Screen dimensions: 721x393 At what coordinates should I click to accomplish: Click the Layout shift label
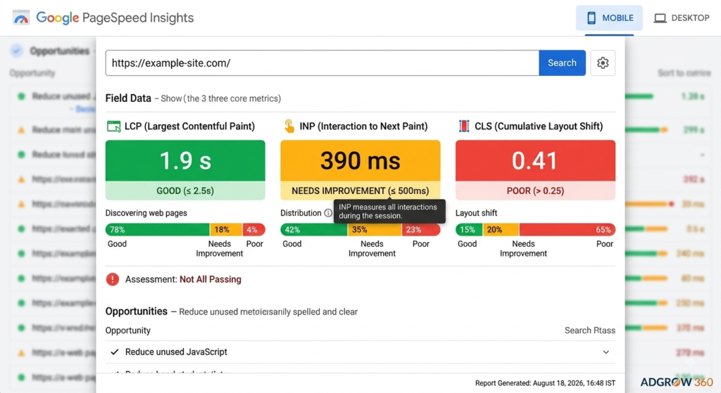coord(477,213)
